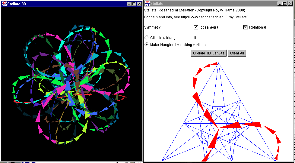Click the top apex vertex of blue diagram
Screen dimensions: 295x163
click(x=218, y=63)
